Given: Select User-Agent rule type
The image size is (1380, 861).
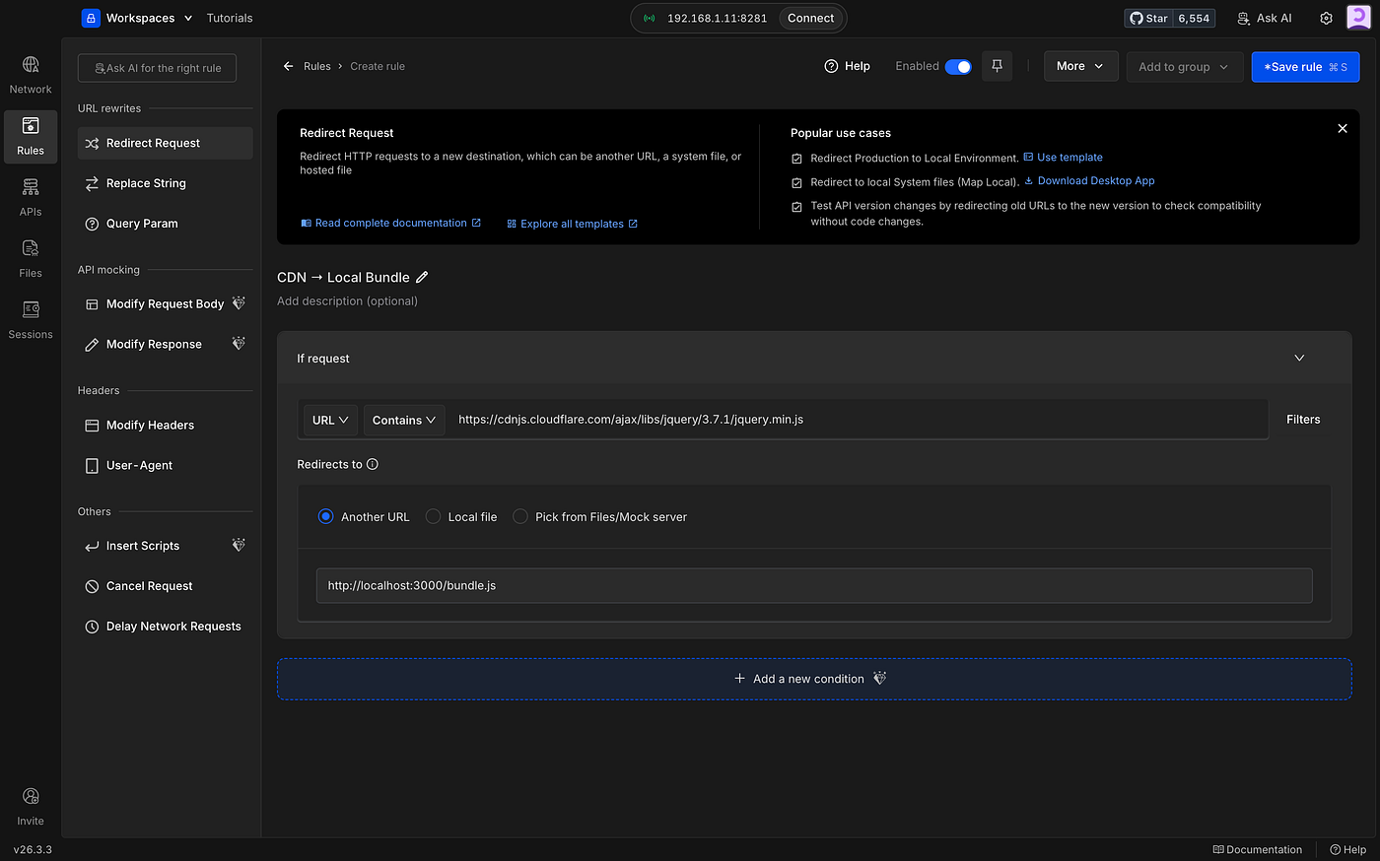Looking at the screenshot, I should click(x=165, y=465).
